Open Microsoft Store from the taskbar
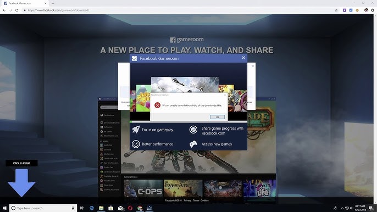Viewport: 377px width, 212px height. pos(111,208)
